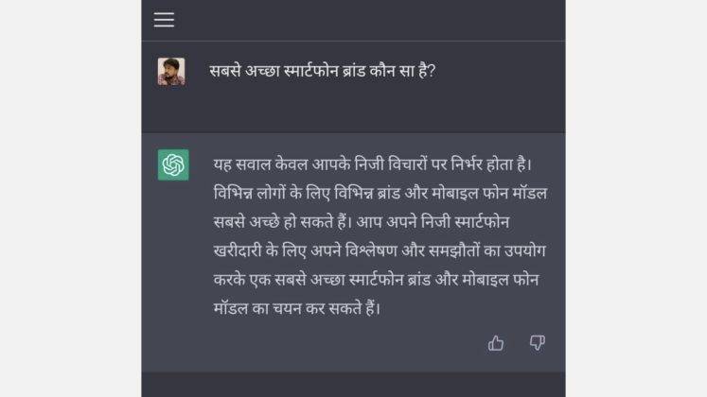Click the word 'विश्लेषण' in the response
The image size is (707, 397).
point(371,250)
